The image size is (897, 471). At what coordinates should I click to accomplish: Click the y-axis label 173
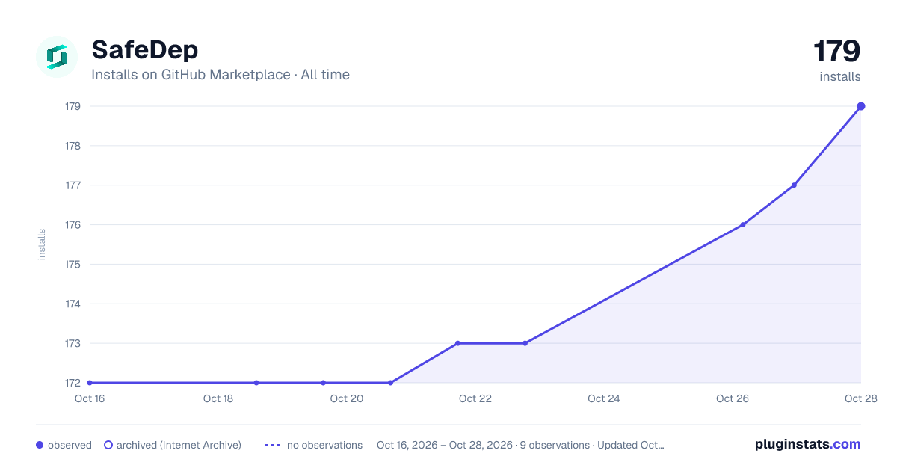(x=73, y=344)
